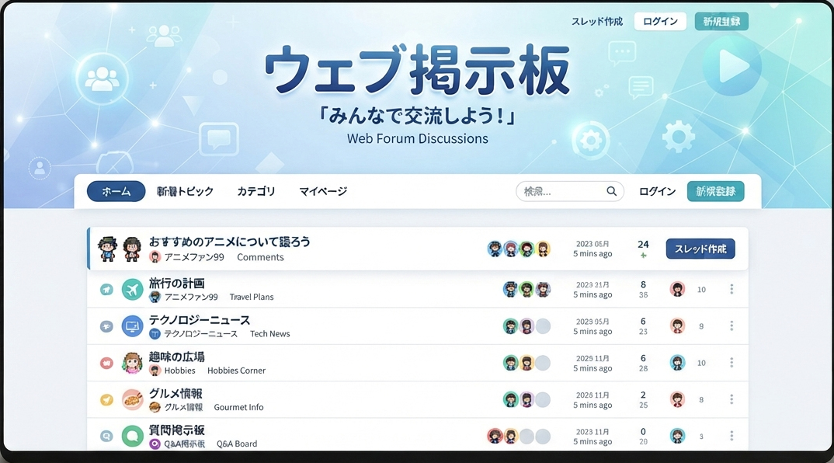Click the Gourmet Info category label

click(x=238, y=407)
